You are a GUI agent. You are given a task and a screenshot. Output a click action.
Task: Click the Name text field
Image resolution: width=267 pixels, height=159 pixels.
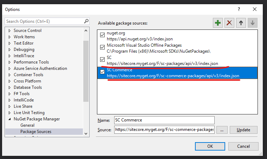pyautogui.click(x=164, y=120)
